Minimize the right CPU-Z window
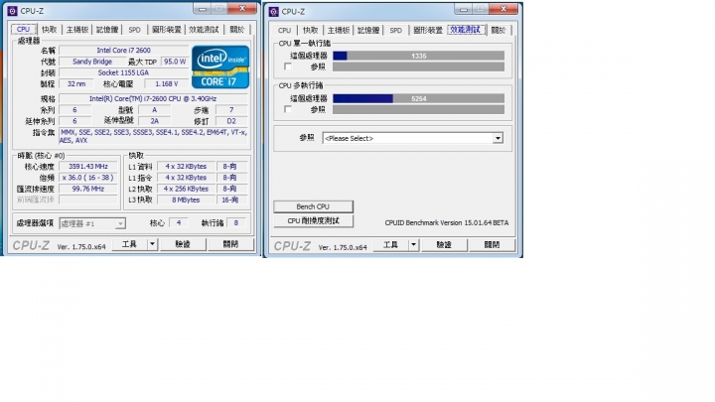This screenshot has height=402, width=715. pyautogui.click(x=464, y=10)
